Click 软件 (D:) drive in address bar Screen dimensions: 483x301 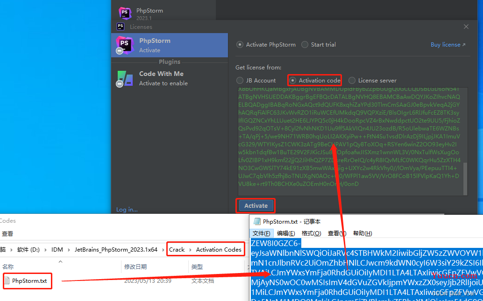click(x=28, y=249)
